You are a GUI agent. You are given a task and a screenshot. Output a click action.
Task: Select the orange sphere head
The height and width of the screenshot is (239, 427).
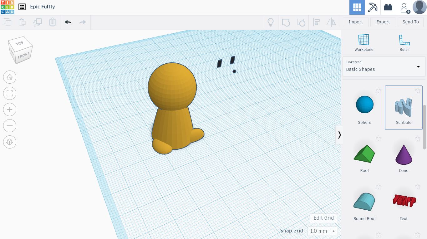172,86
